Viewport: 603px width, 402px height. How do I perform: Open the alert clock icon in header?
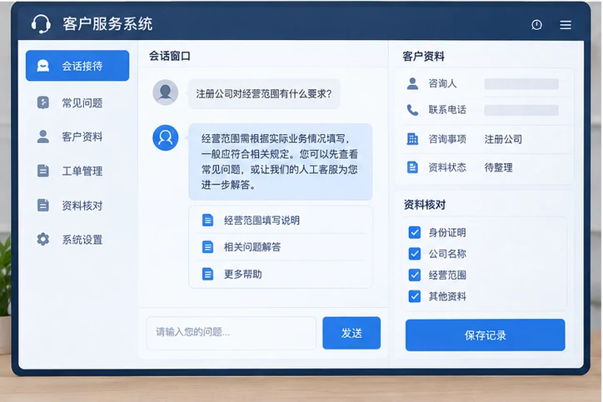[536, 25]
